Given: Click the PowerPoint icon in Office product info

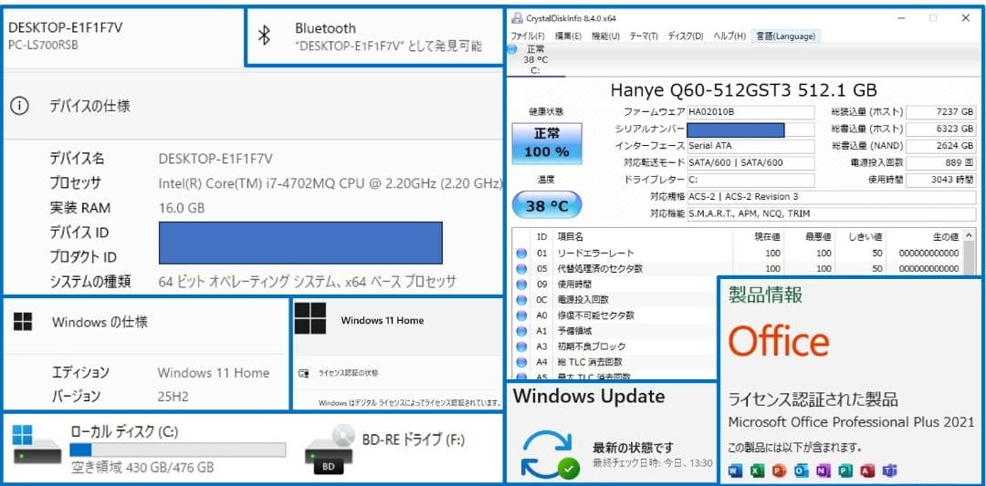Looking at the screenshot, I should [x=779, y=470].
